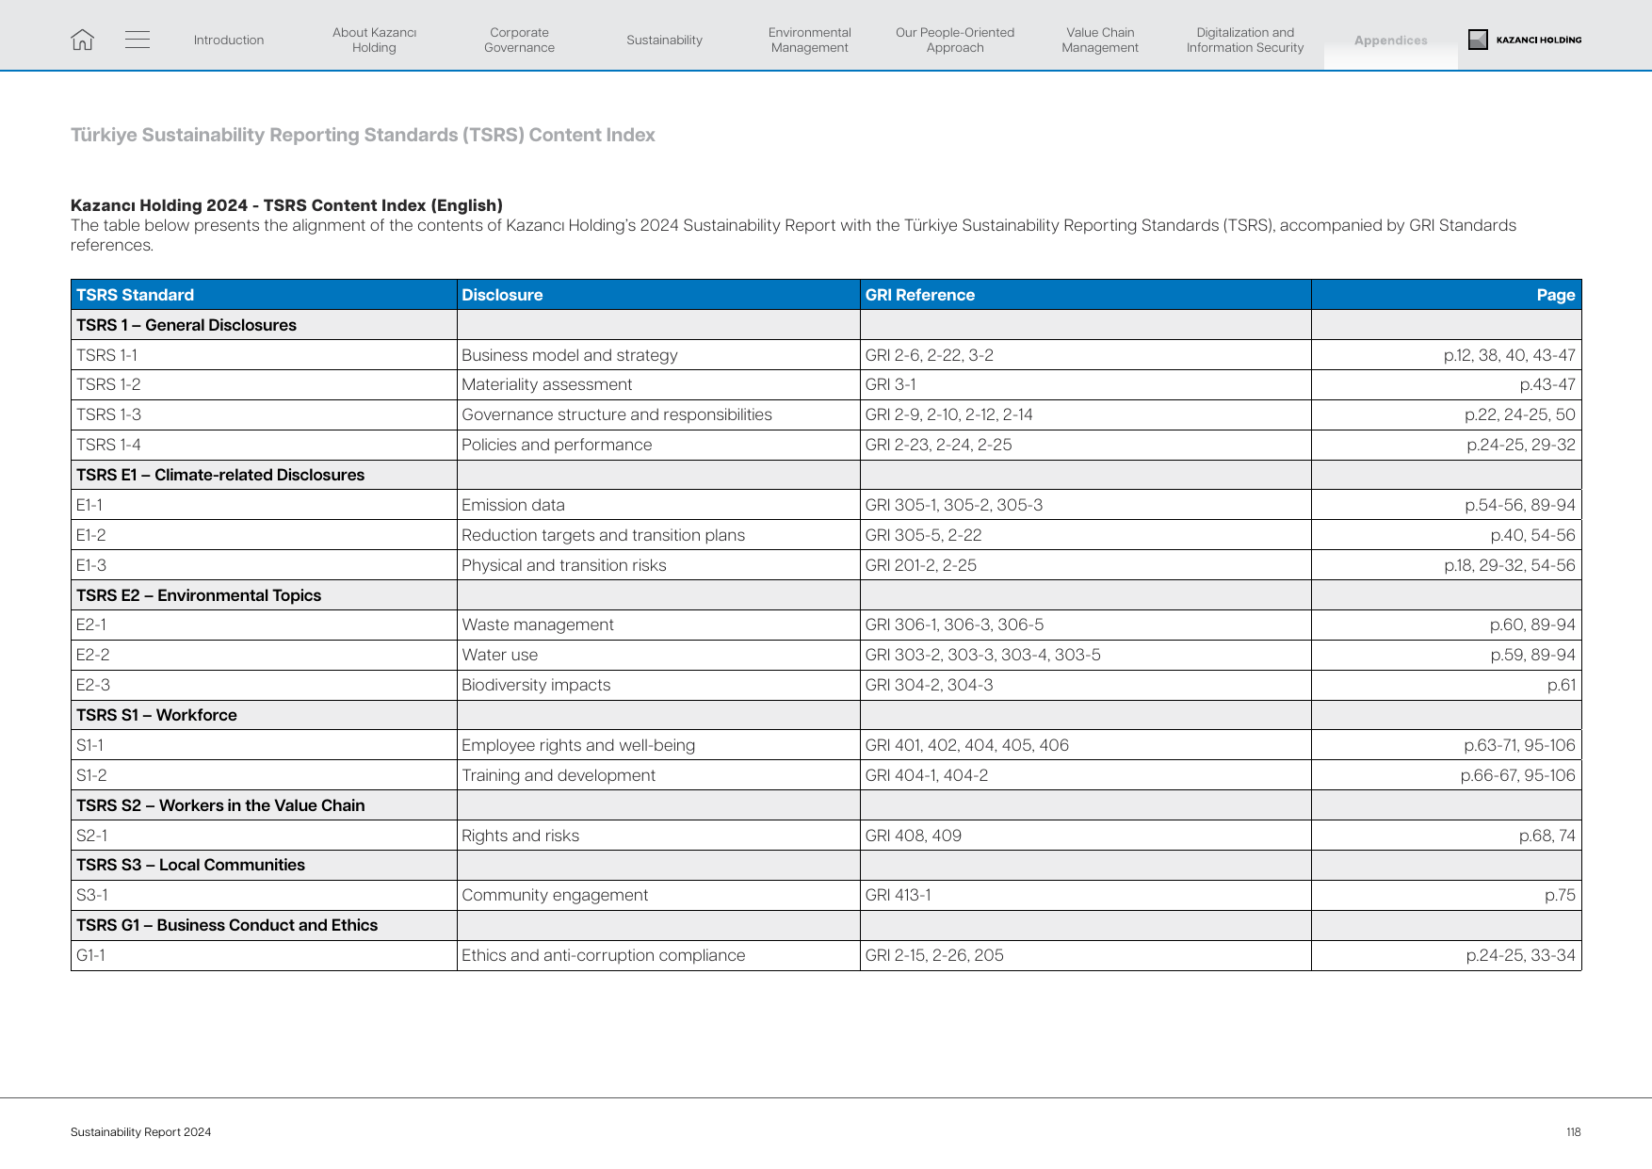
Task: Select 'TSRS G1 – Business Conduct and Ethics'
Action: (227, 925)
